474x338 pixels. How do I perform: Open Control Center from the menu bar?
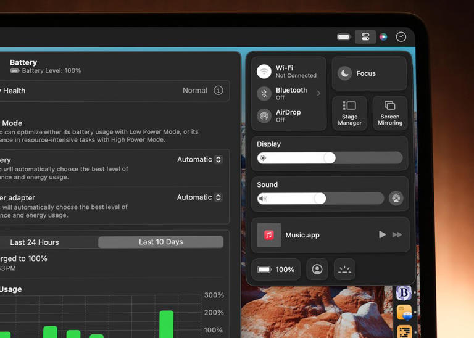365,37
